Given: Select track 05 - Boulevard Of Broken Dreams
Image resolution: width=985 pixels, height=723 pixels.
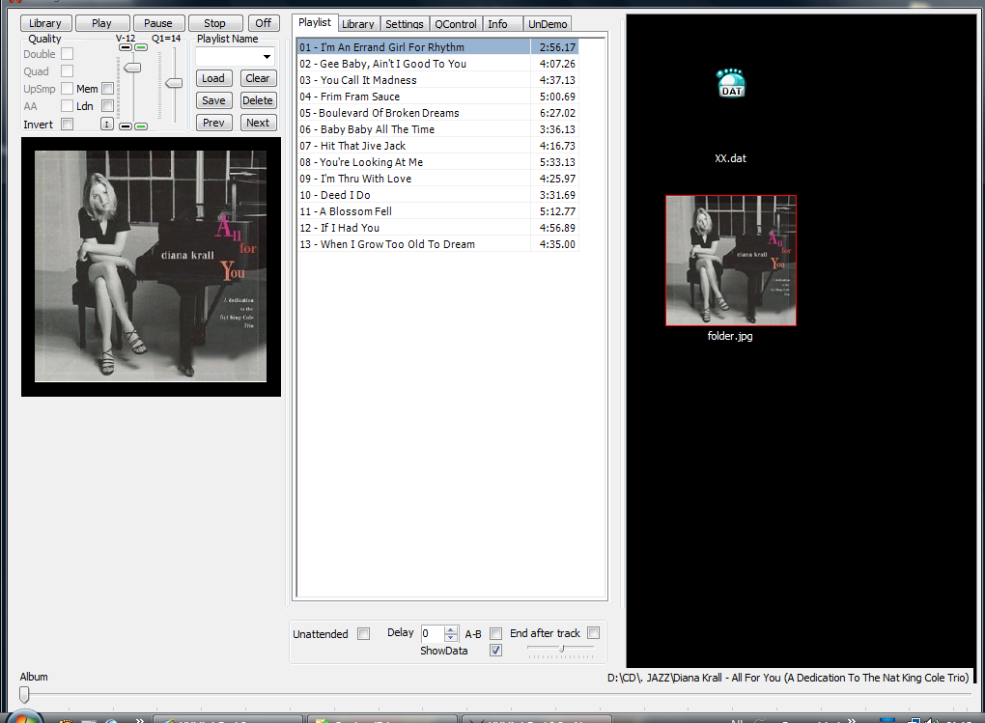Looking at the screenshot, I should [x=437, y=113].
